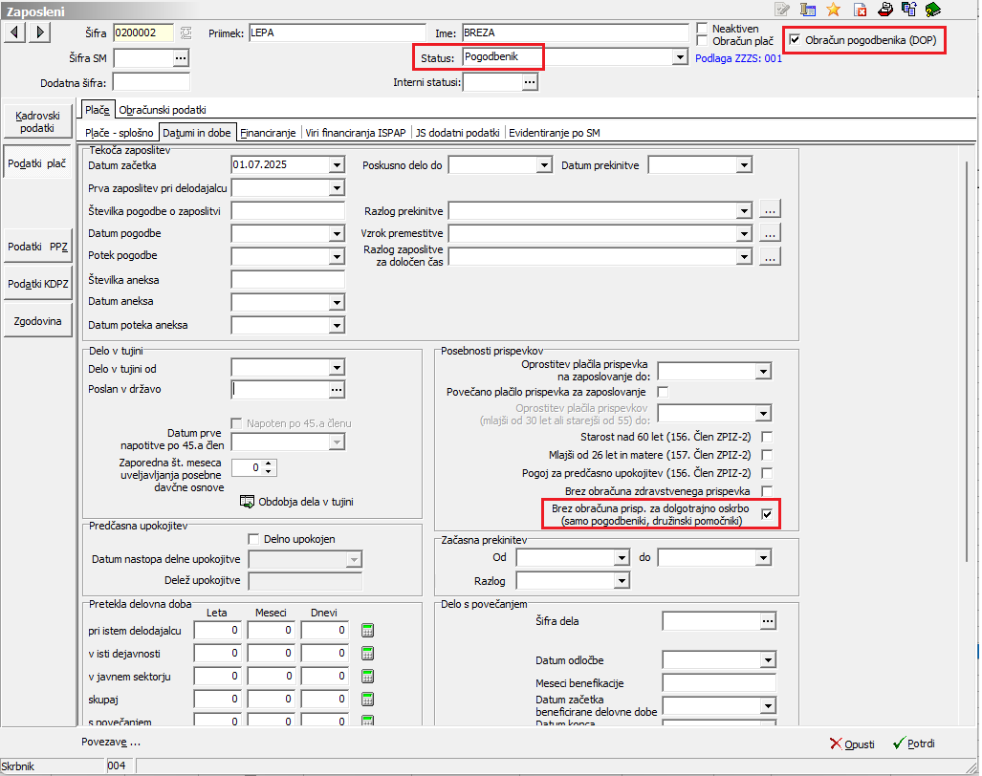The image size is (982, 776).
Task: Open Datum prekinitve dropdown
Action: (743, 165)
